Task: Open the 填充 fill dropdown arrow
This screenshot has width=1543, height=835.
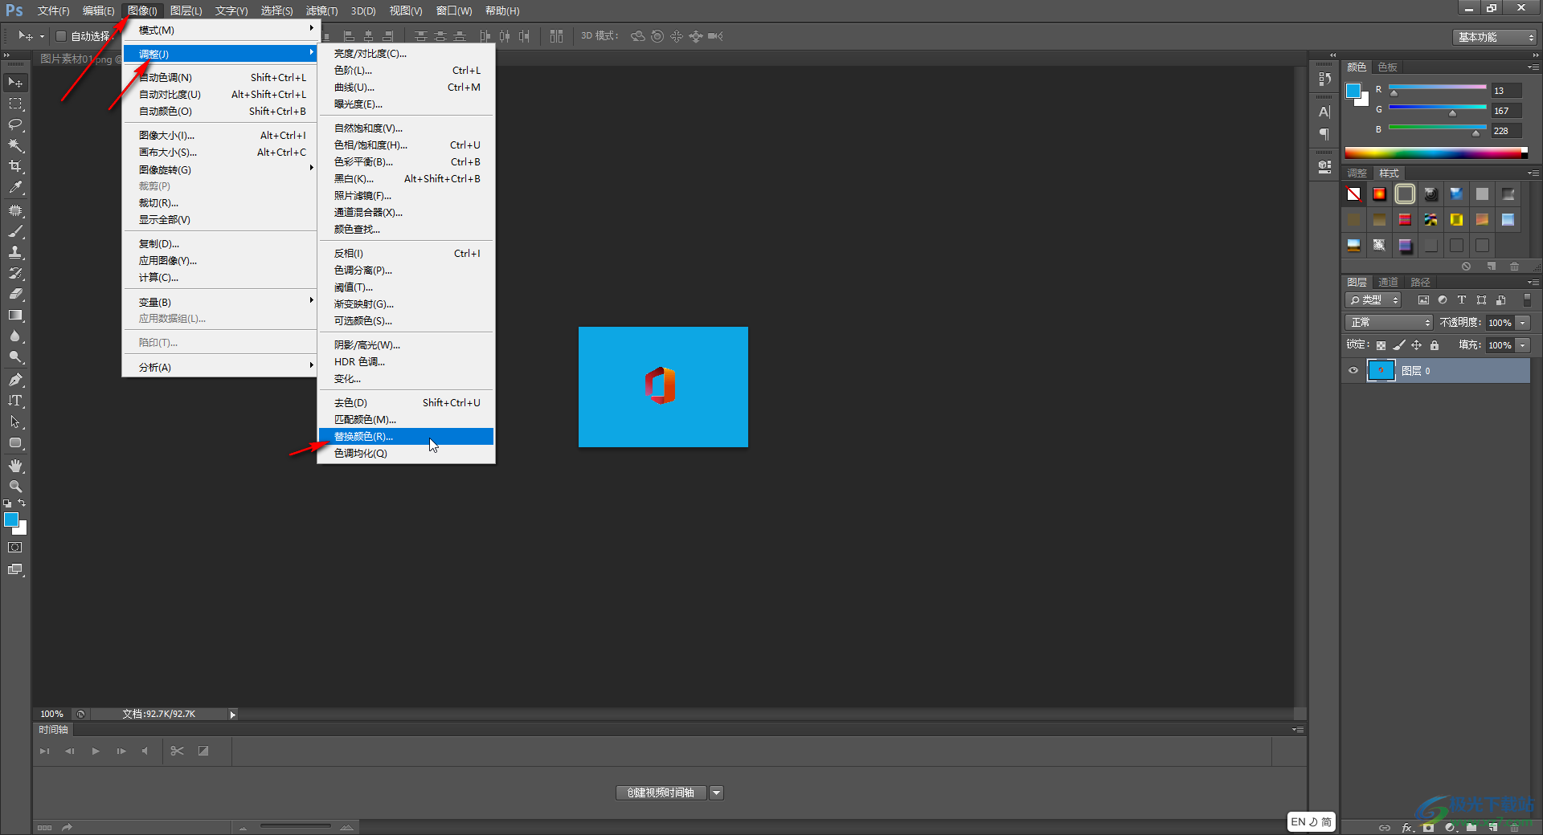Action: coord(1523,344)
